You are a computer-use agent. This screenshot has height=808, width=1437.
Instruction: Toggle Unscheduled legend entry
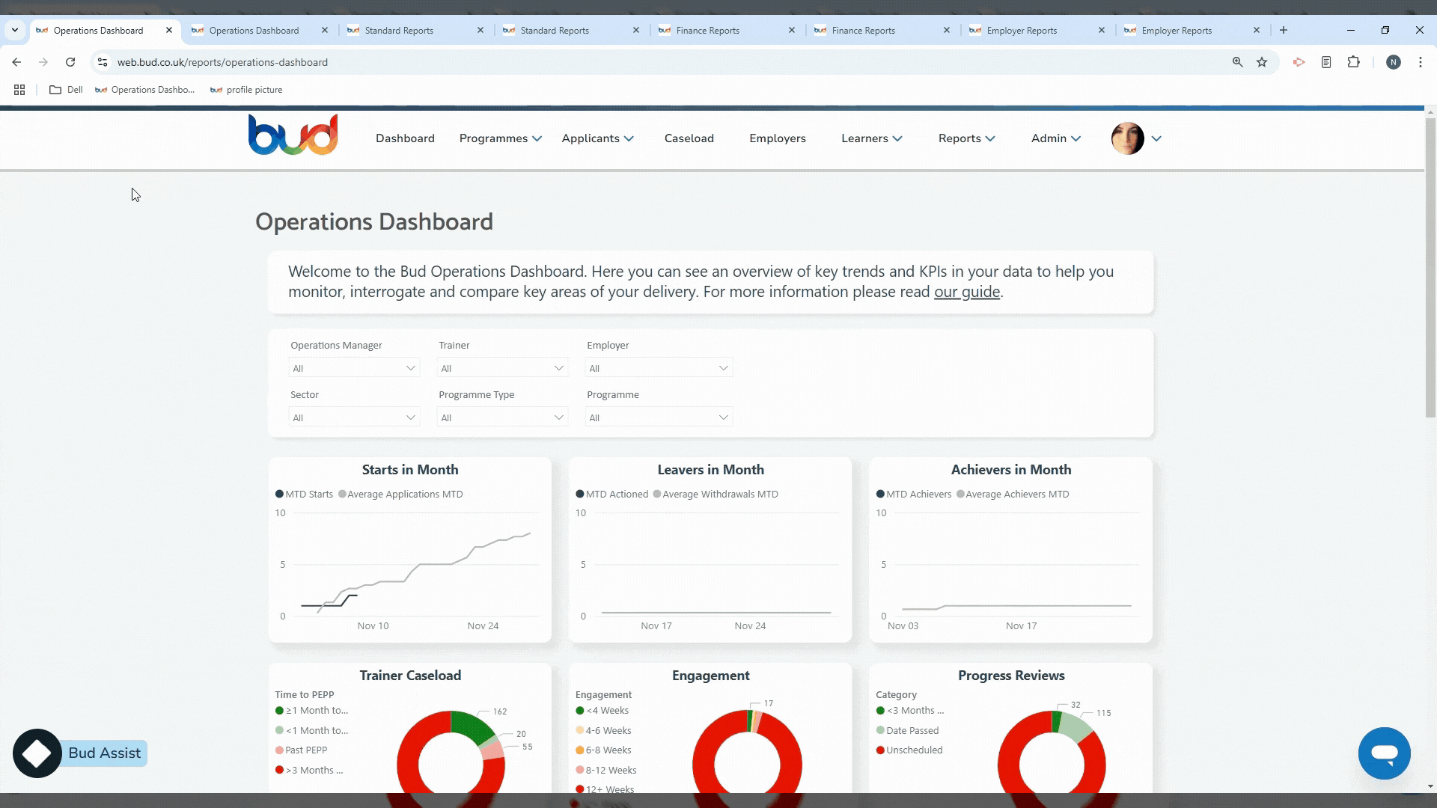coord(909,750)
